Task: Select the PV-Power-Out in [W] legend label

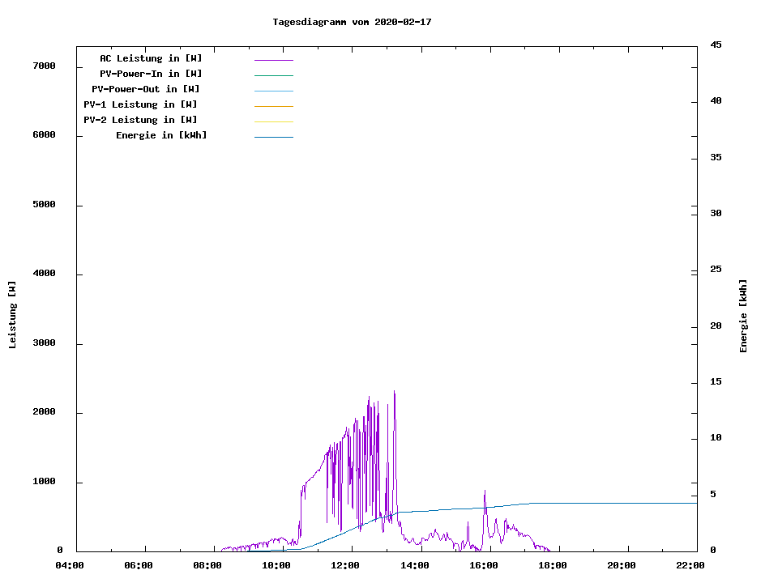Action: tap(145, 89)
